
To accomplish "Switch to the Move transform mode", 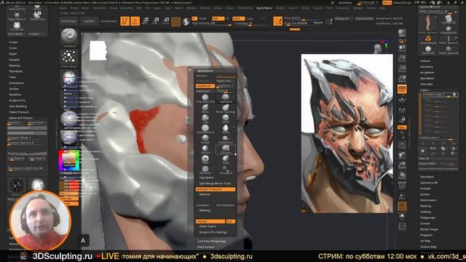I will pos(146,21).
